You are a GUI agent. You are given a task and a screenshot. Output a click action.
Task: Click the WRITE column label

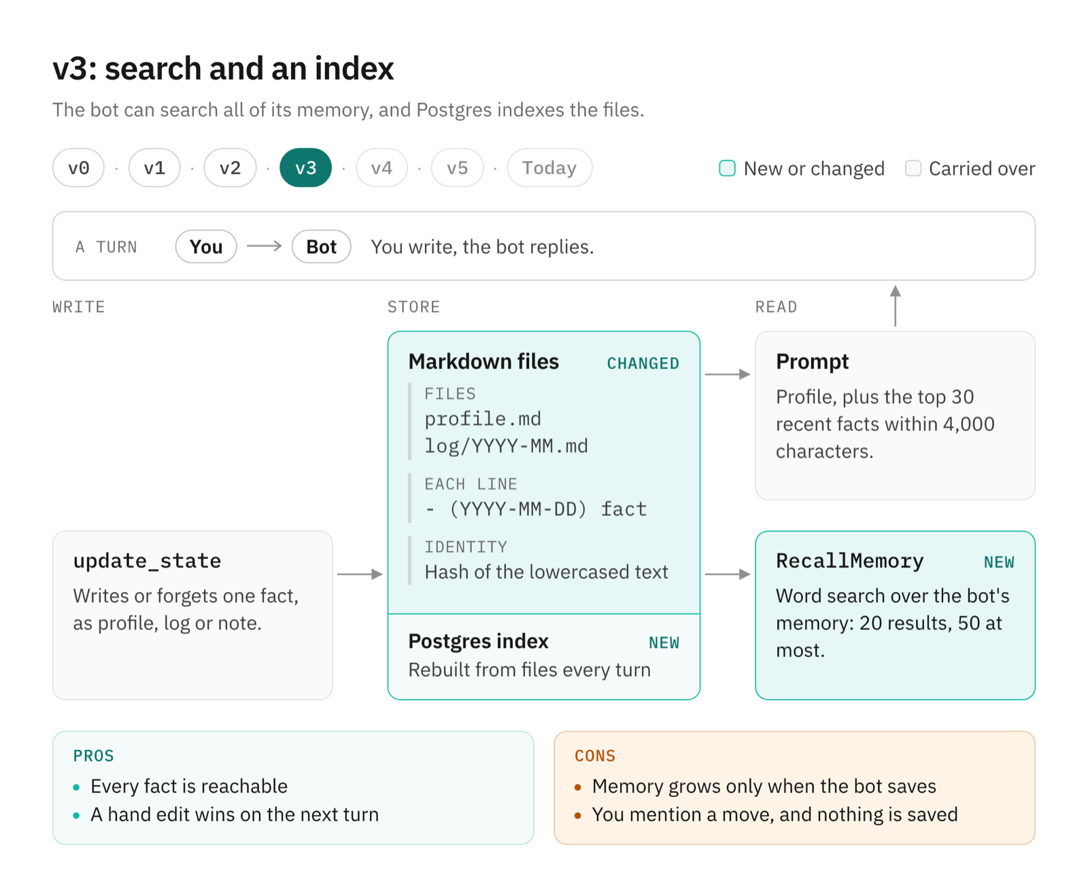click(x=79, y=307)
